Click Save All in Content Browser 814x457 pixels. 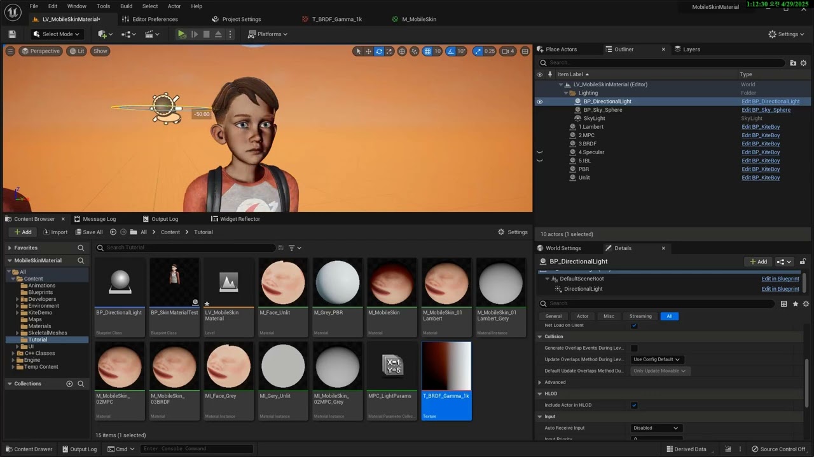(x=88, y=232)
